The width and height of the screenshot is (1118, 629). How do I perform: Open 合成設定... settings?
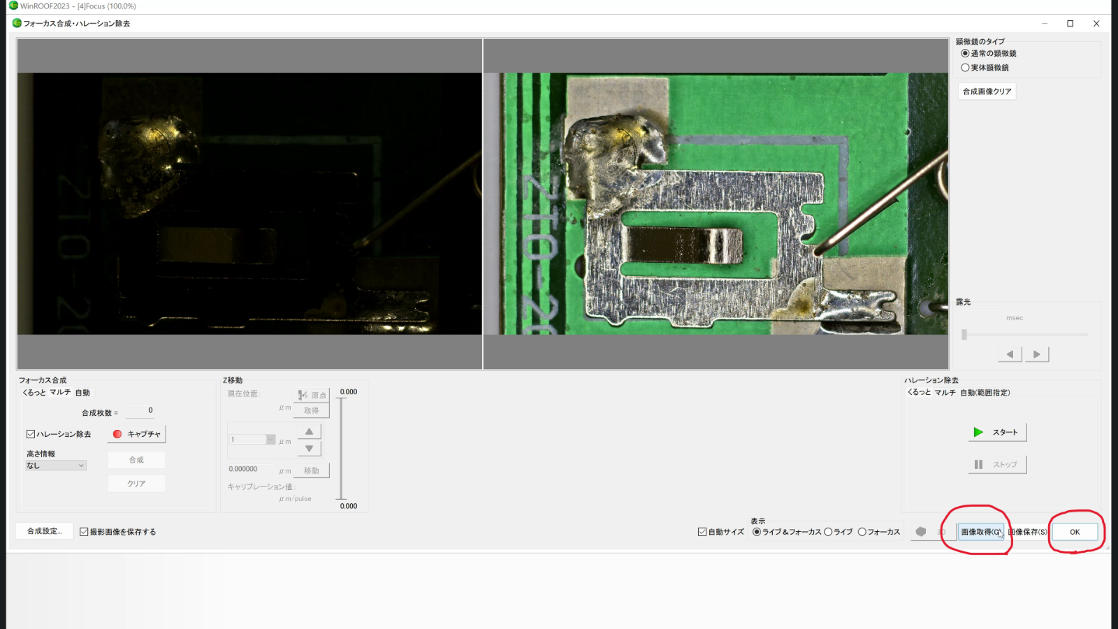(45, 531)
